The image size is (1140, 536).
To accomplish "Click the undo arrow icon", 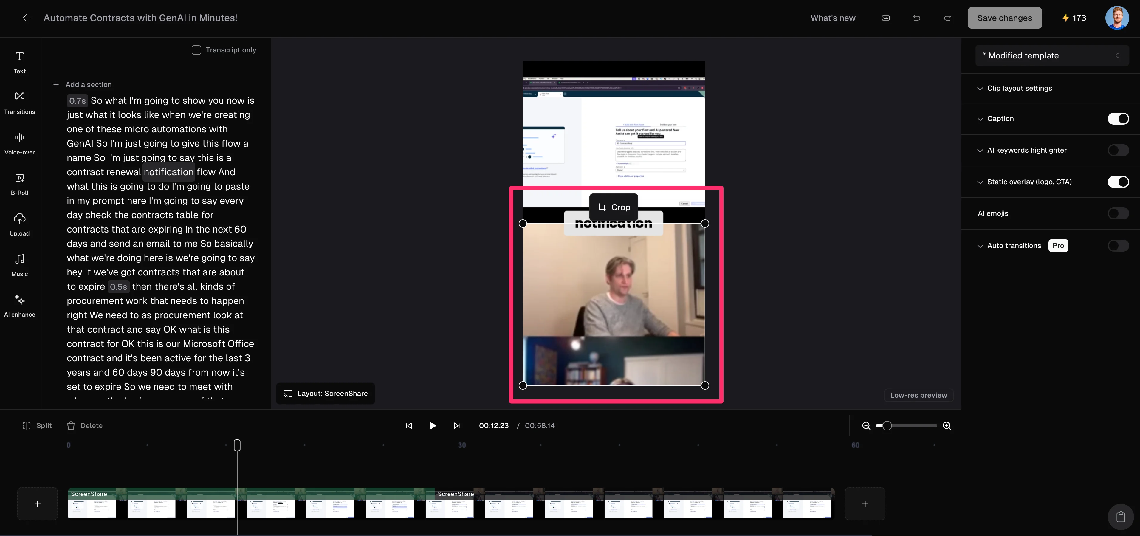I will point(916,18).
